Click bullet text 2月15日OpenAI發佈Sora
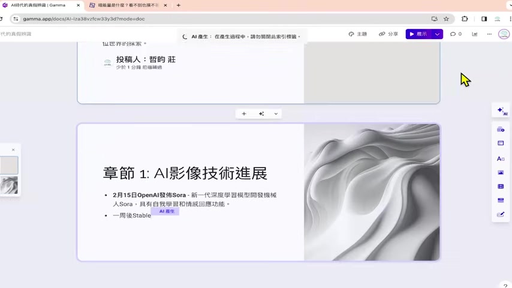Viewport: 512px width, 288px height. (149, 195)
